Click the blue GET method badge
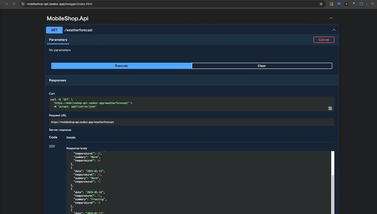 coord(54,30)
